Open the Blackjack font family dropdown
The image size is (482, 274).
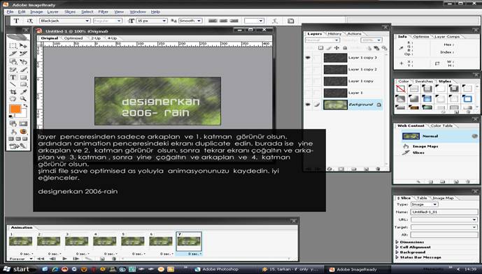[64, 21]
